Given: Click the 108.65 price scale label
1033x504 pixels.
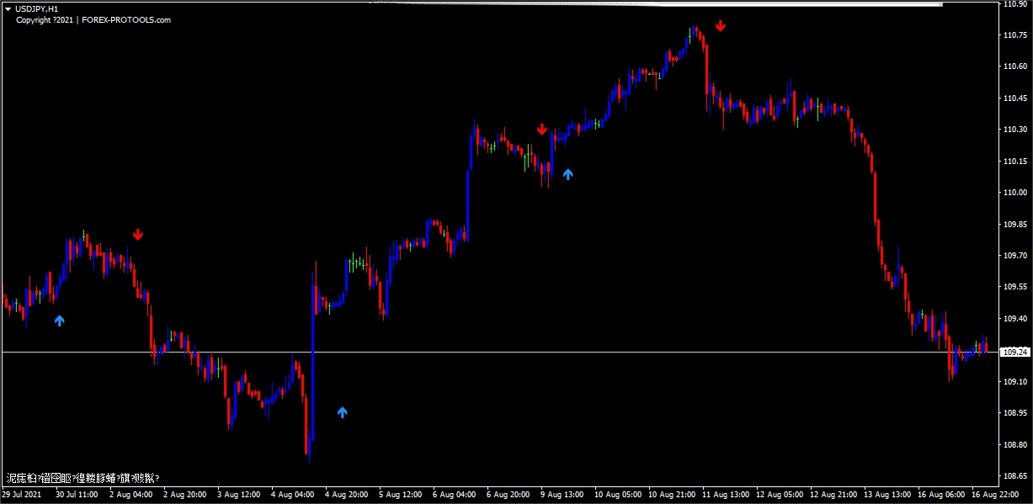Looking at the screenshot, I should pos(1014,476).
